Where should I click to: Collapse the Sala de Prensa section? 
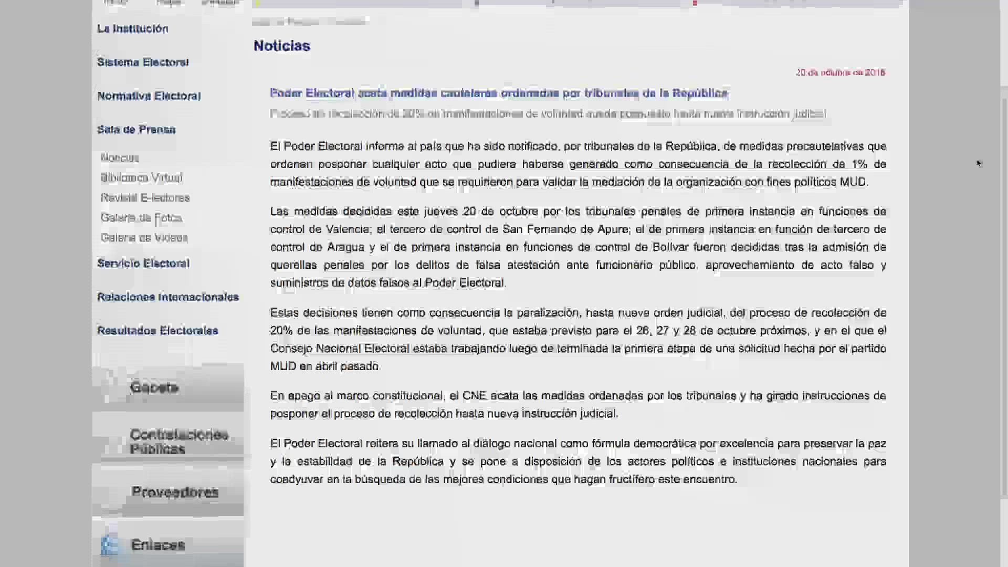click(x=136, y=130)
